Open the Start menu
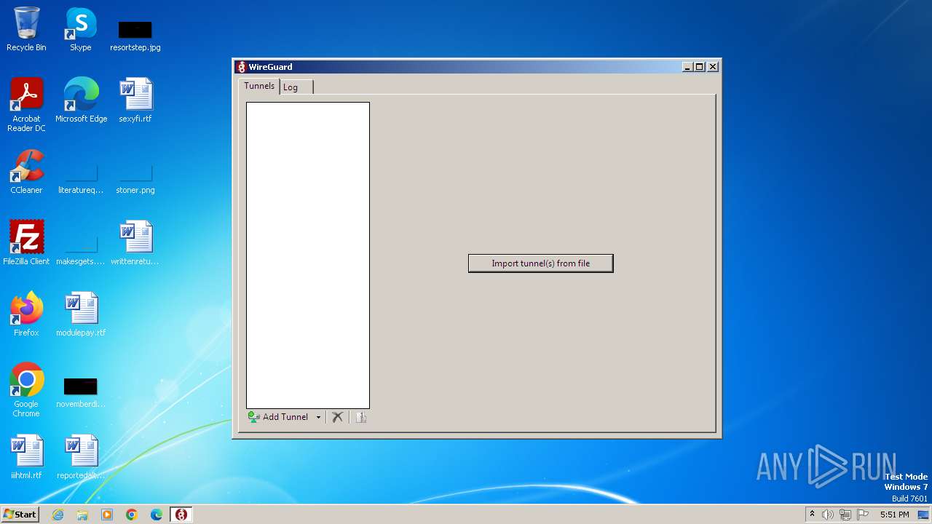The width and height of the screenshot is (932, 524). point(20,515)
